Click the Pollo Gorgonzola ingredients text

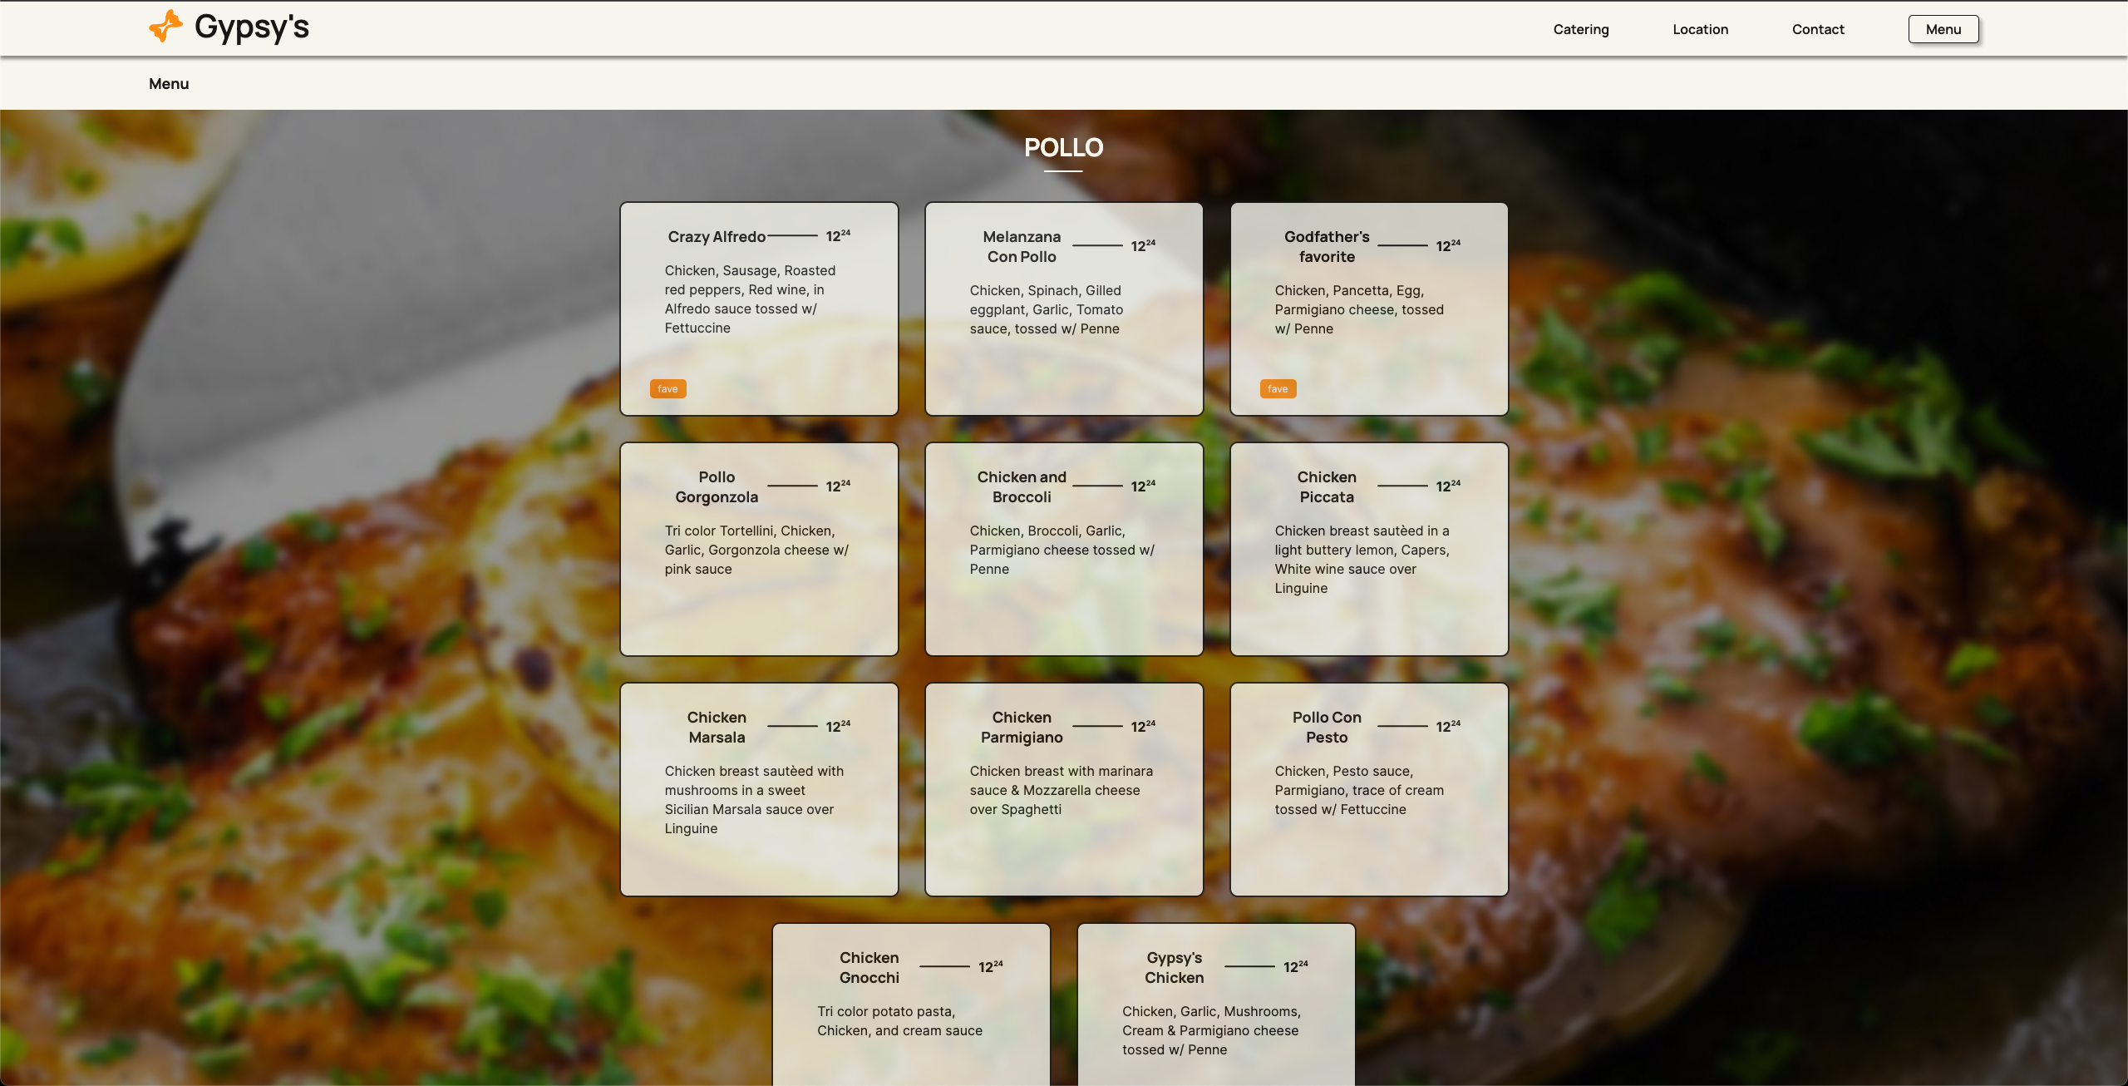(757, 550)
